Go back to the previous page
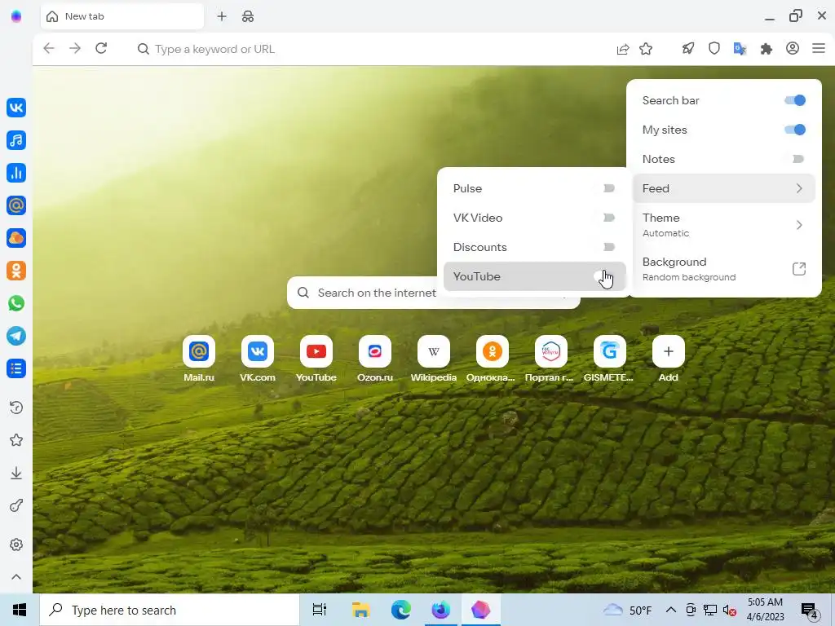The width and height of the screenshot is (835, 626). (49, 49)
